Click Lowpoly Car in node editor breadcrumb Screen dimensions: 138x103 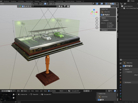pyautogui.click(x=24, y=94)
